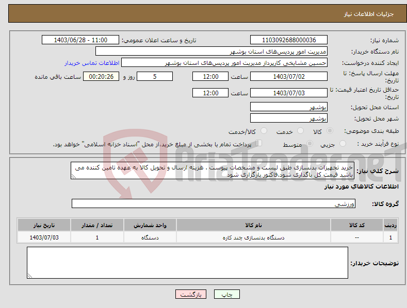Select the خدمت radio button
407x308 pixels.
click(x=300, y=131)
